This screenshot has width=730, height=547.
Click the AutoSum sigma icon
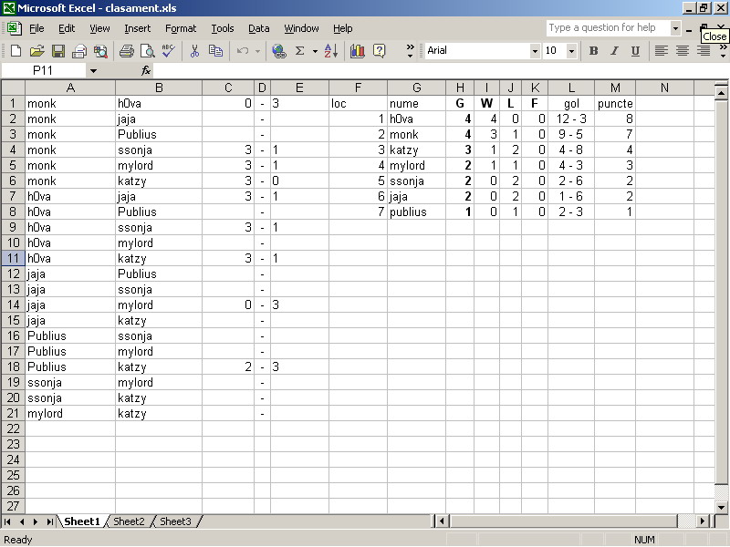point(300,51)
